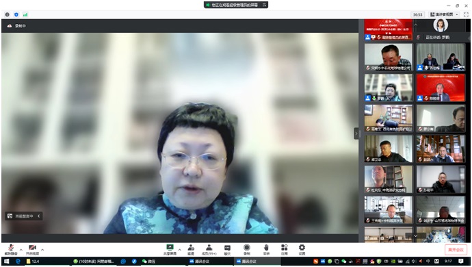Collapse the participant video side panel
Screen dimensions: 472x267
(356, 133)
